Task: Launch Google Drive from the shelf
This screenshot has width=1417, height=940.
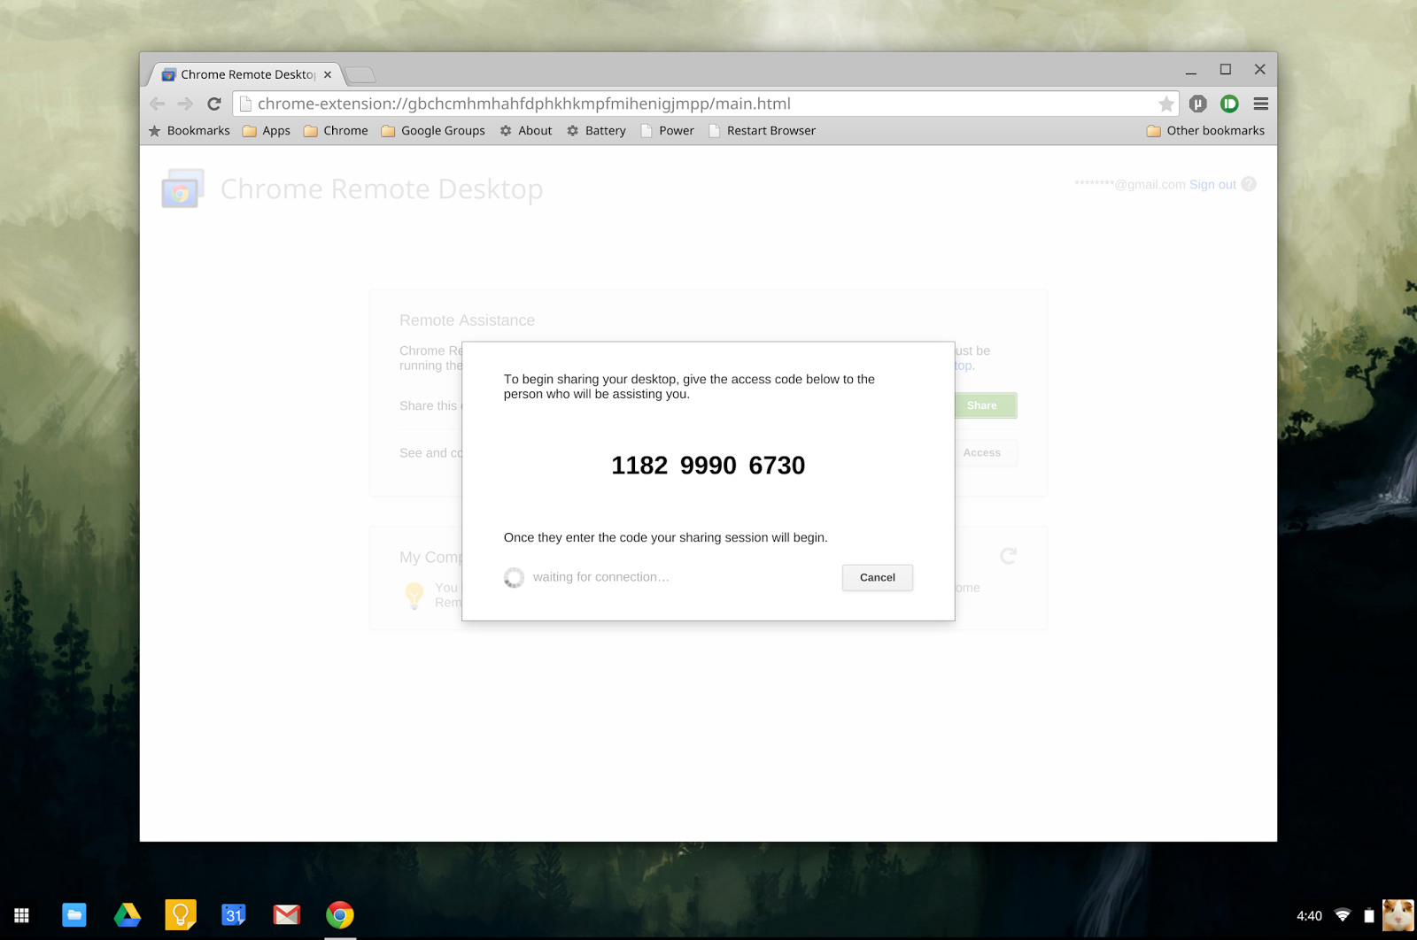Action: tap(128, 915)
